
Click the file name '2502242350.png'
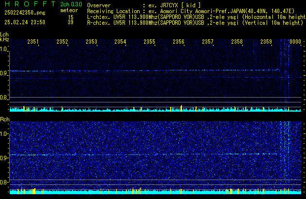tap(25, 13)
